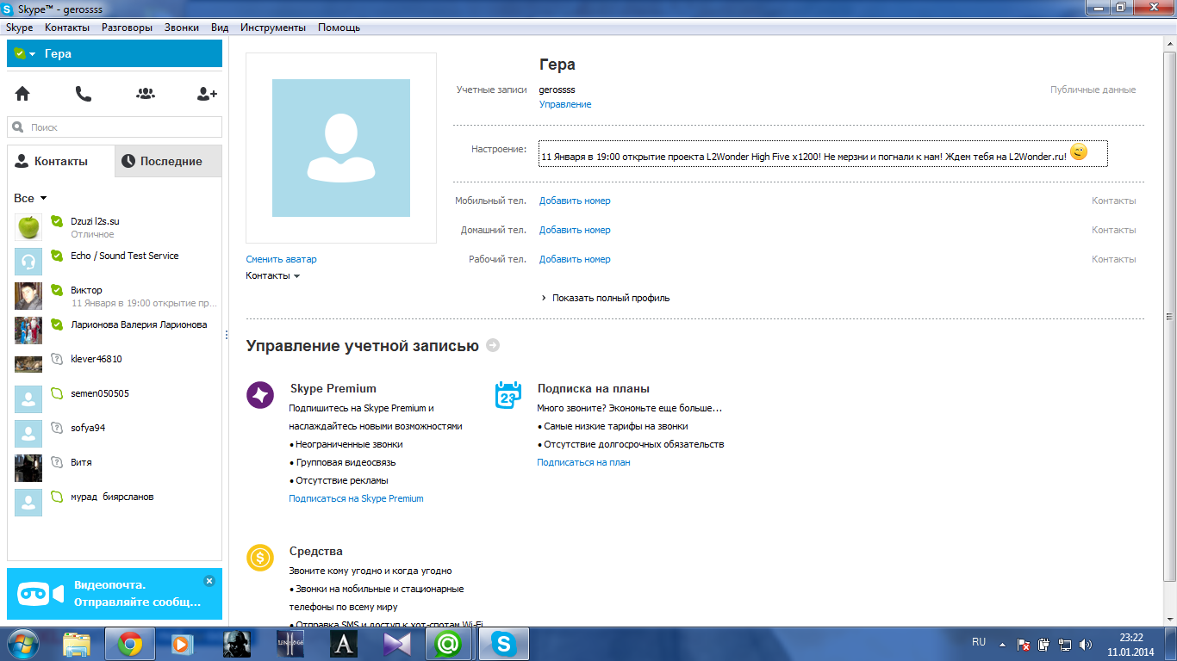Go to Skype Home icon
Viewport: 1177px width, 661px height.
pos(22,94)
